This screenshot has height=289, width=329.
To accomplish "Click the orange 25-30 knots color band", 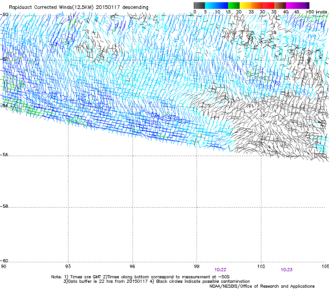I will [x=257, y=5].
